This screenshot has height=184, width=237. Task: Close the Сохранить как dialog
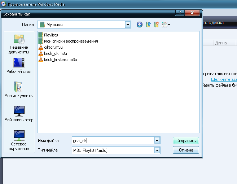192,13
